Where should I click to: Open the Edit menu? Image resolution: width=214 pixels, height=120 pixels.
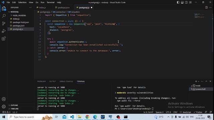pos(14,2)
